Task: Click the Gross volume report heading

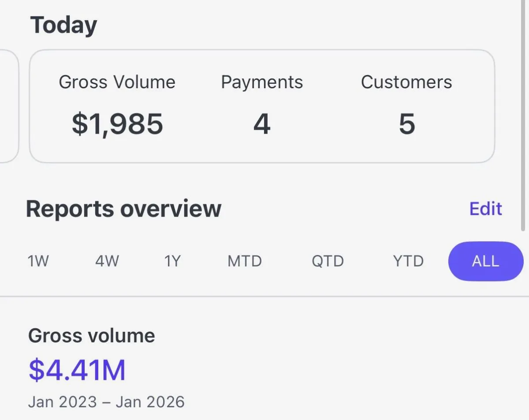Action: [92, 336]
